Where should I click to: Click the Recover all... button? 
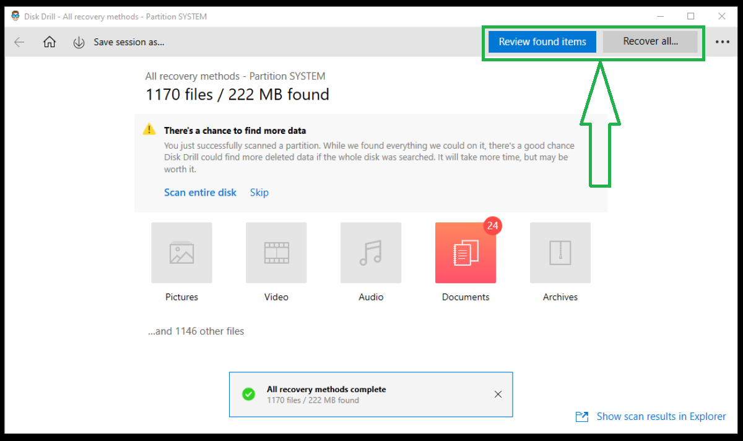650,41
